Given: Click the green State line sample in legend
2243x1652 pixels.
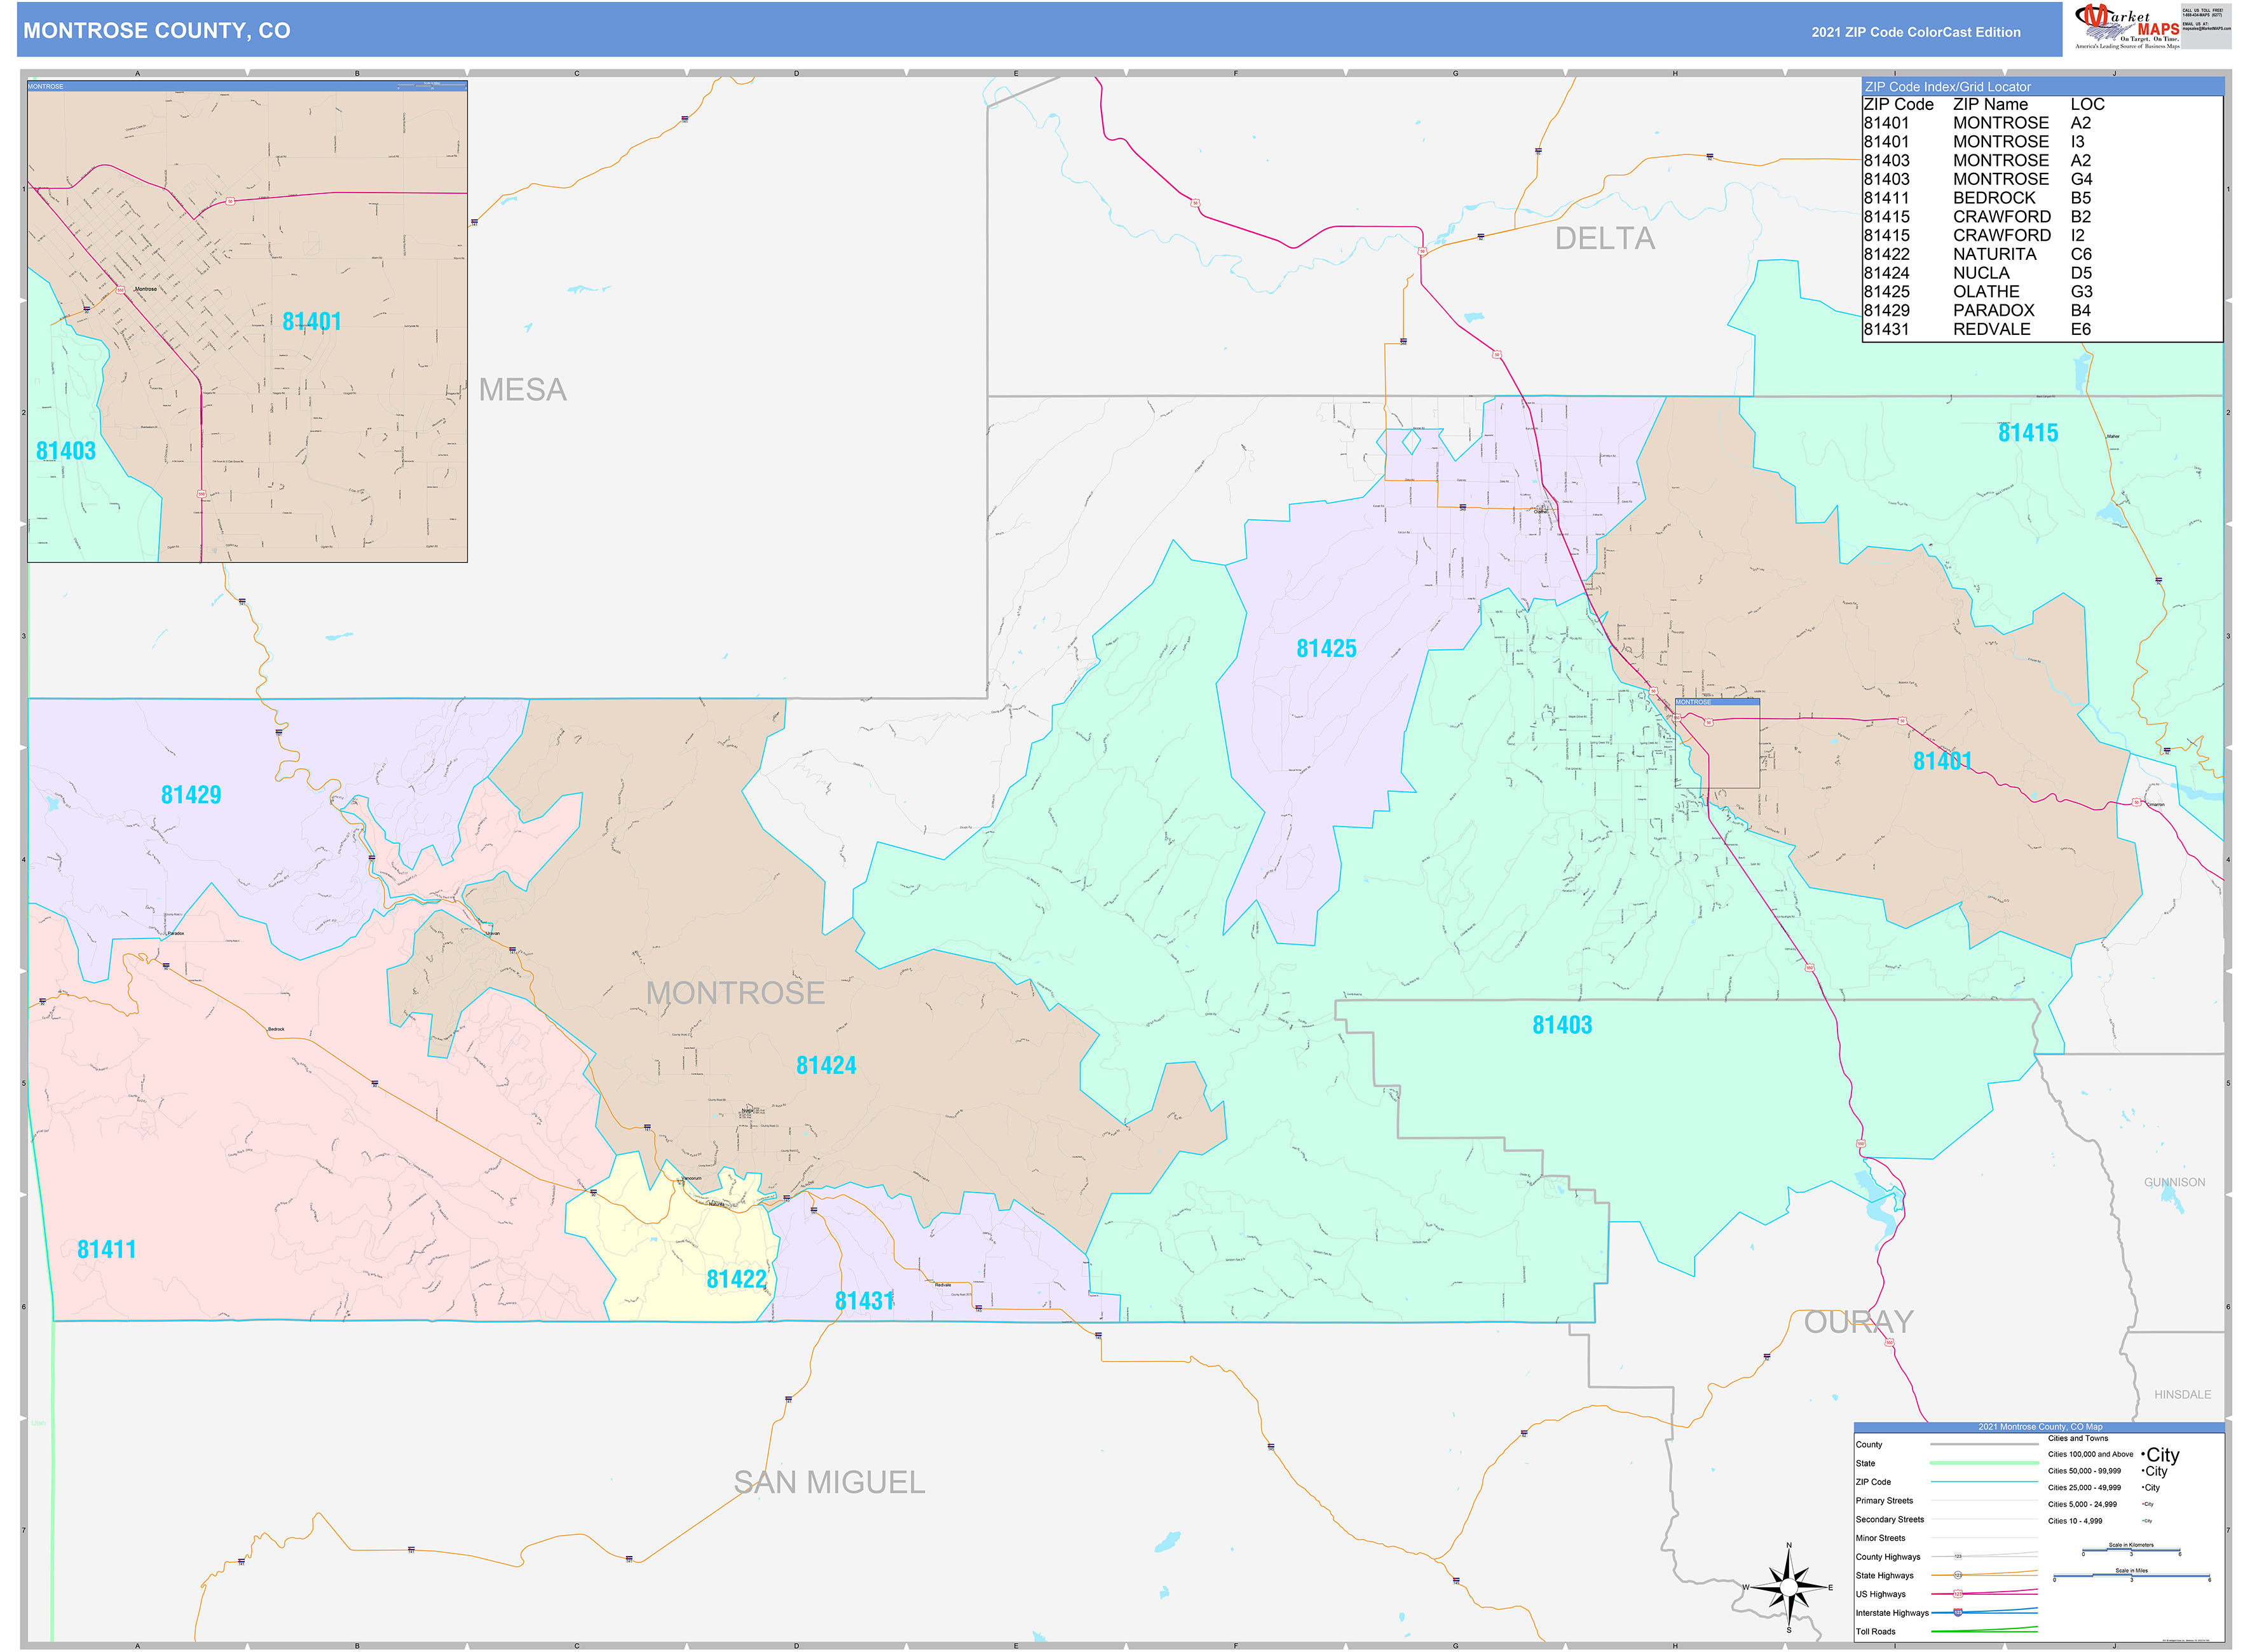Looking at the screenshot, I should pos(1983,1463).
